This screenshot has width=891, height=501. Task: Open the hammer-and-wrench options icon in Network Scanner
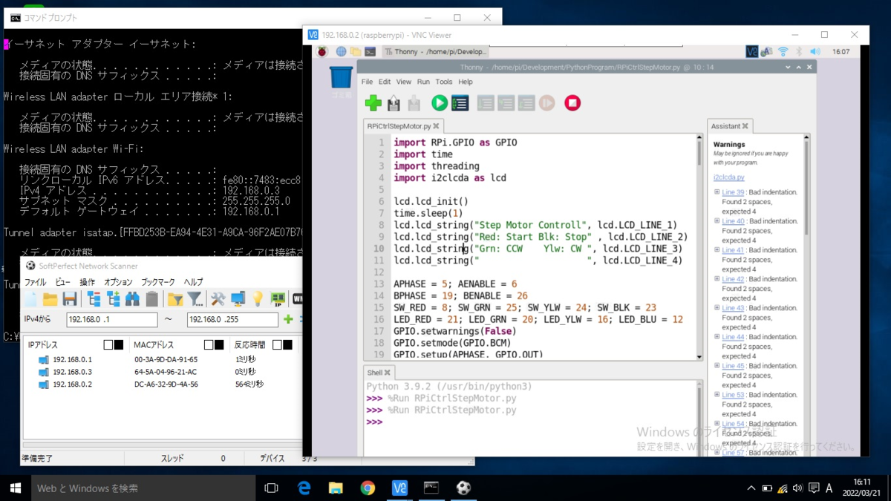pos(218,299)
